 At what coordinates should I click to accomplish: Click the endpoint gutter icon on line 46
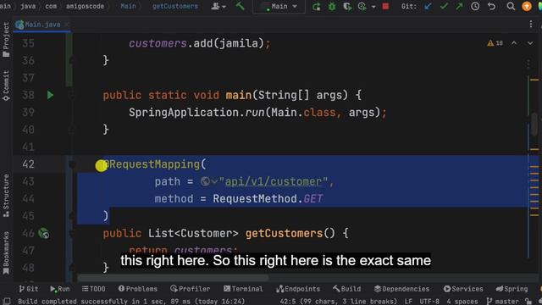click(x=44, y=234)
